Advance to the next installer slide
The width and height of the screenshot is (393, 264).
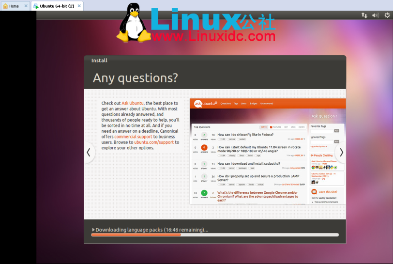(x=341, y=152)
